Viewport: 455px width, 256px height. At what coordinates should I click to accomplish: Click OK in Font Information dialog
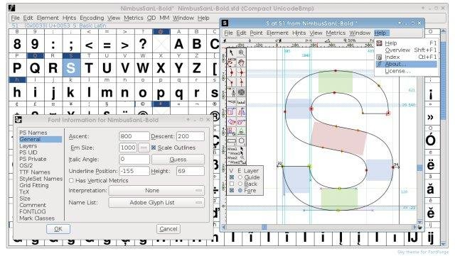coord(58,229)
